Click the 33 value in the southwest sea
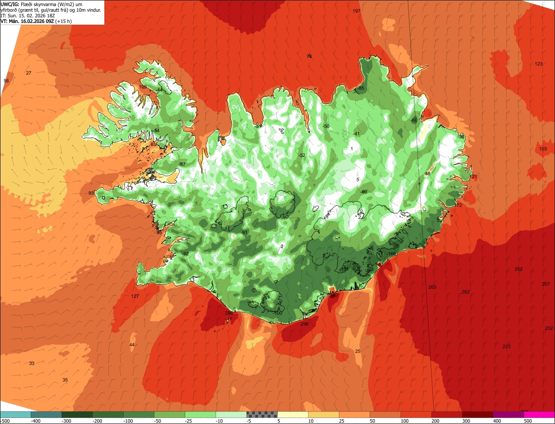 coord(32,363)
